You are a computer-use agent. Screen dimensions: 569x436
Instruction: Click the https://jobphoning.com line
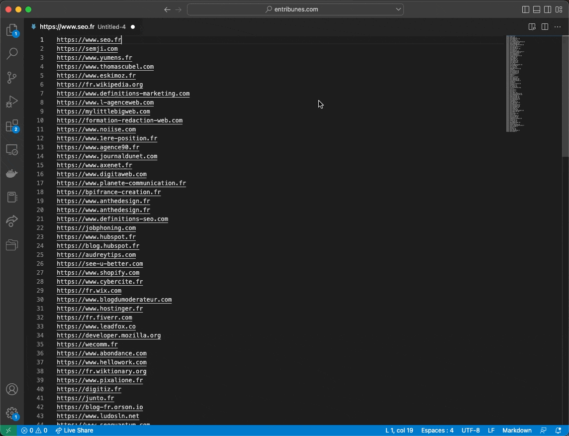96,228
